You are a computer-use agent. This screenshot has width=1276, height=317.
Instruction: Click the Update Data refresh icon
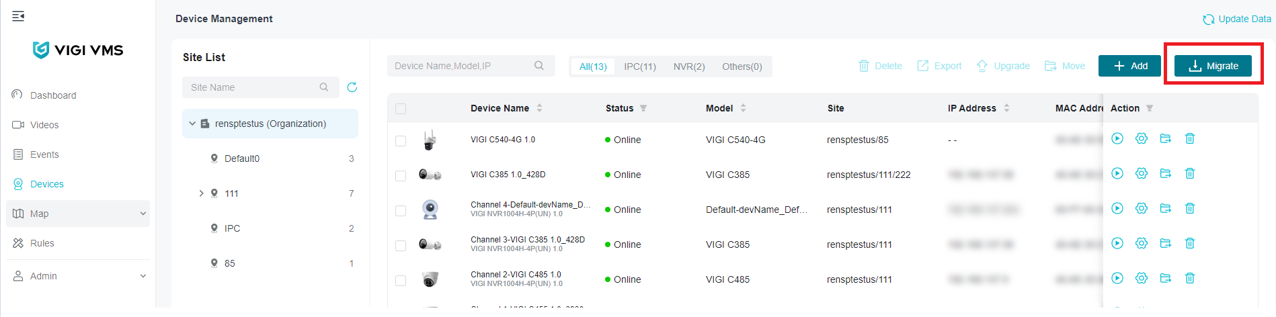1208,19
